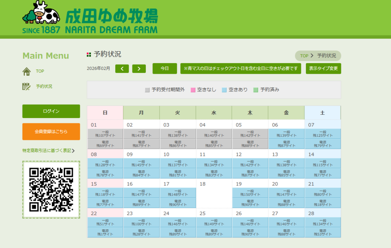Viewport: 391px width, 248px height.
Task: Click TOP in the breadcrumb
Action: 304,56
